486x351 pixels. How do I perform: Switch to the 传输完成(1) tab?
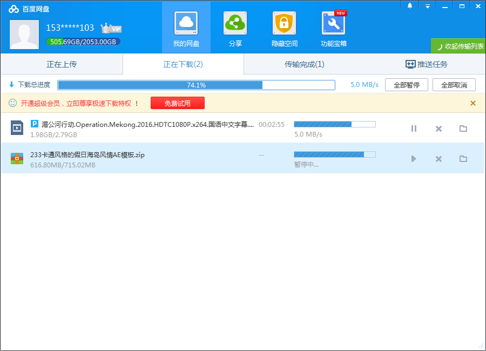305,64
